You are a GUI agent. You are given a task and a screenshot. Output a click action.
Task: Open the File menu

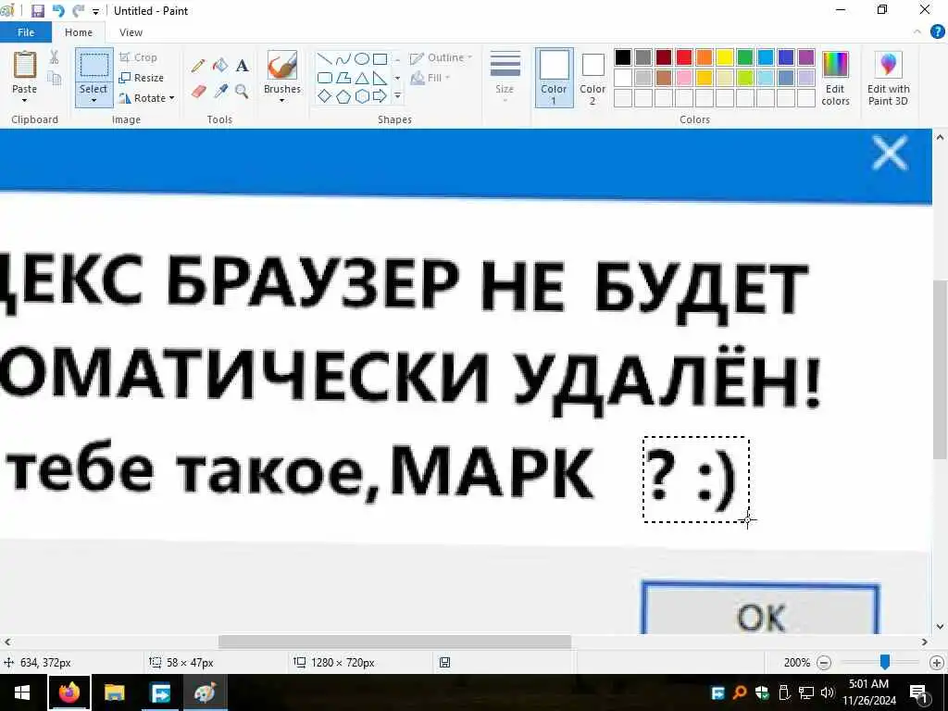[26, 32]
